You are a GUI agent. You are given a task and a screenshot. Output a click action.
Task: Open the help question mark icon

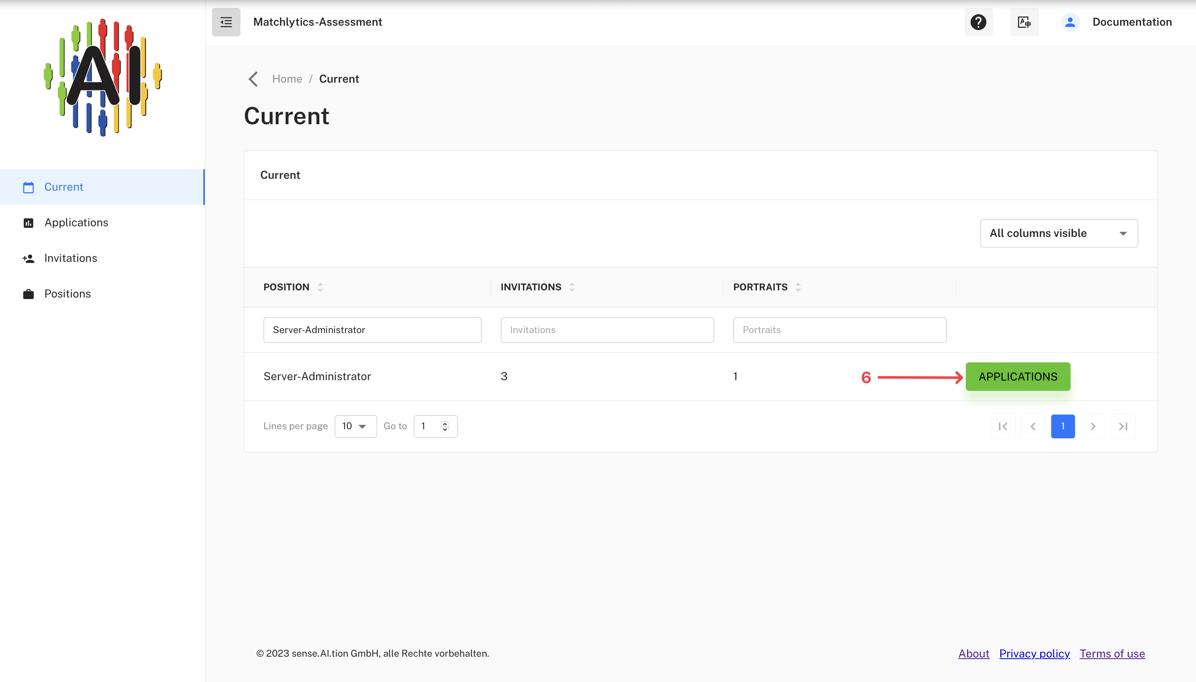click(x=978, y=22)
